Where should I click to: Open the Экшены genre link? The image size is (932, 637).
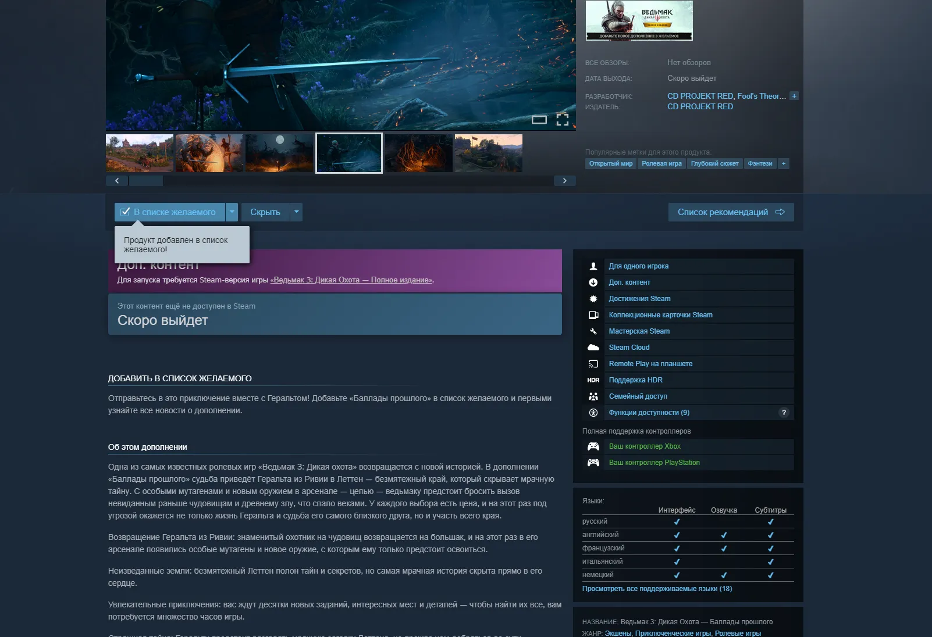pos(618,634)
